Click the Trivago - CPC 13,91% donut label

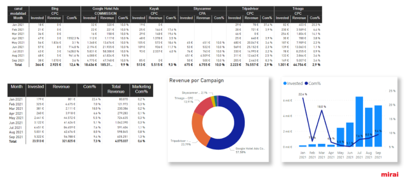pos(185,100)
